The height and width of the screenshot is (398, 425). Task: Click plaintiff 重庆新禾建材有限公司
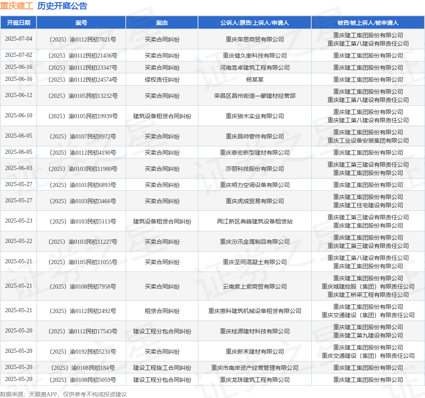(254, 352)
